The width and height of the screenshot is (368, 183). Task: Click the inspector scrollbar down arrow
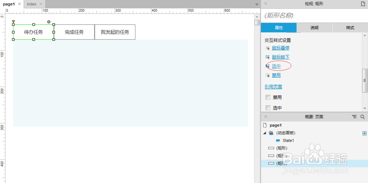(x=365, y=108)
